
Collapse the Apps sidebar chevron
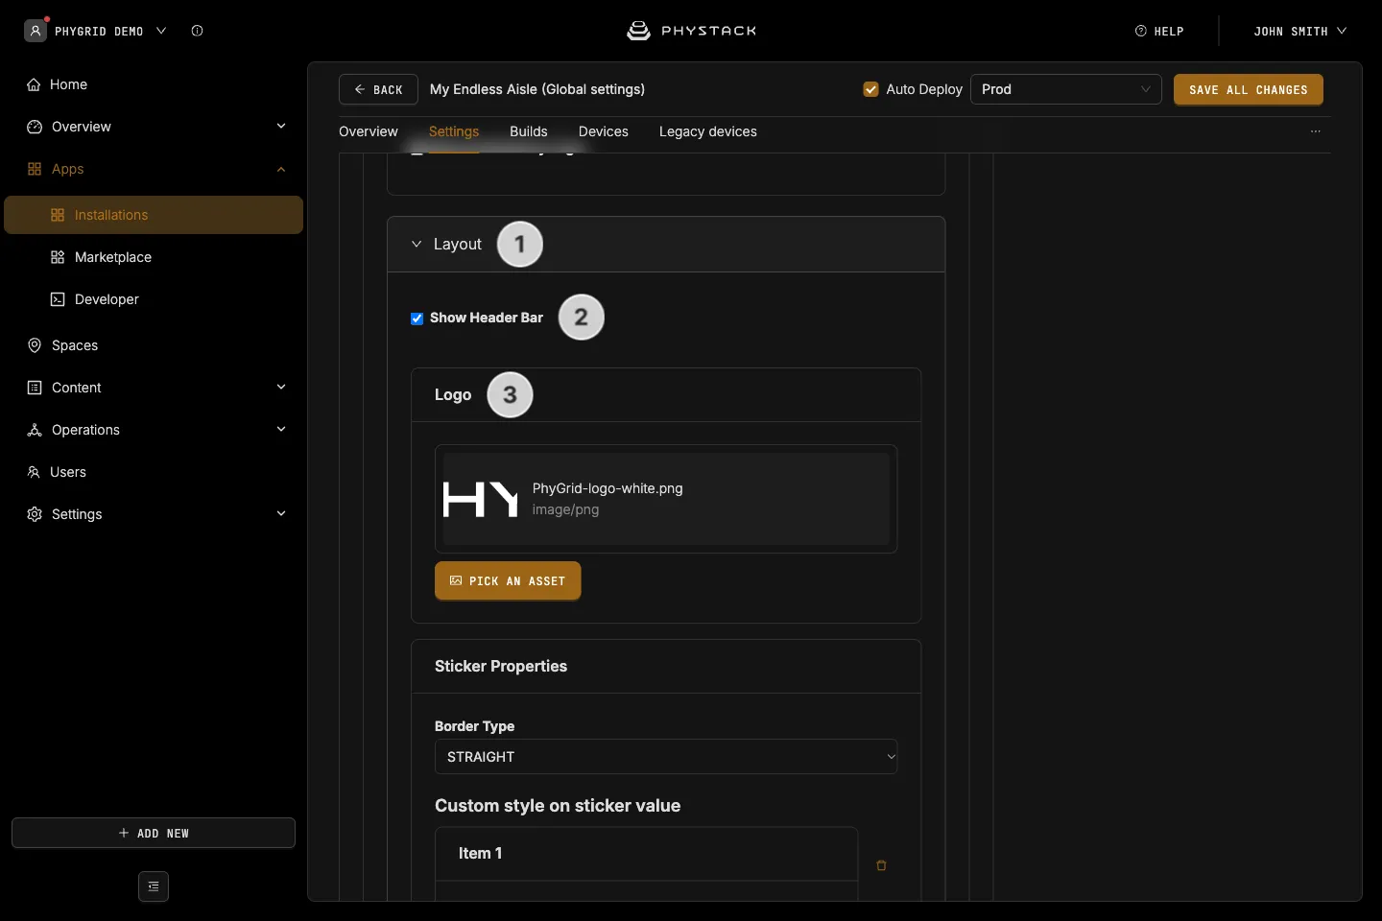click(281, 169)
